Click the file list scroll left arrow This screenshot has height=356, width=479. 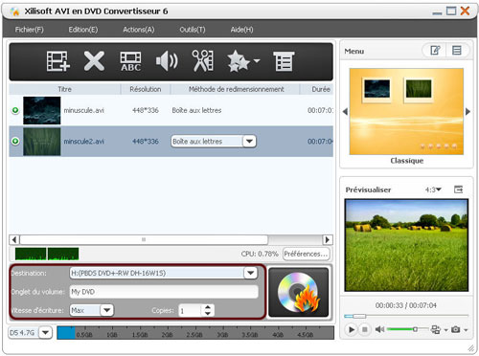[14, 239]
